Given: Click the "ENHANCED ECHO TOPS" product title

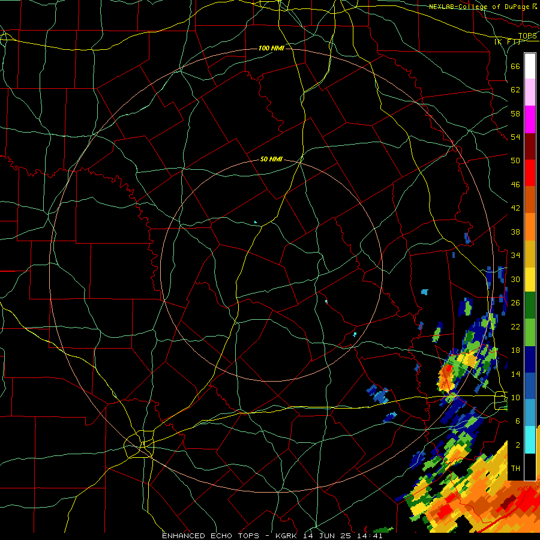Looking at the screenshot, I should 211,536.
